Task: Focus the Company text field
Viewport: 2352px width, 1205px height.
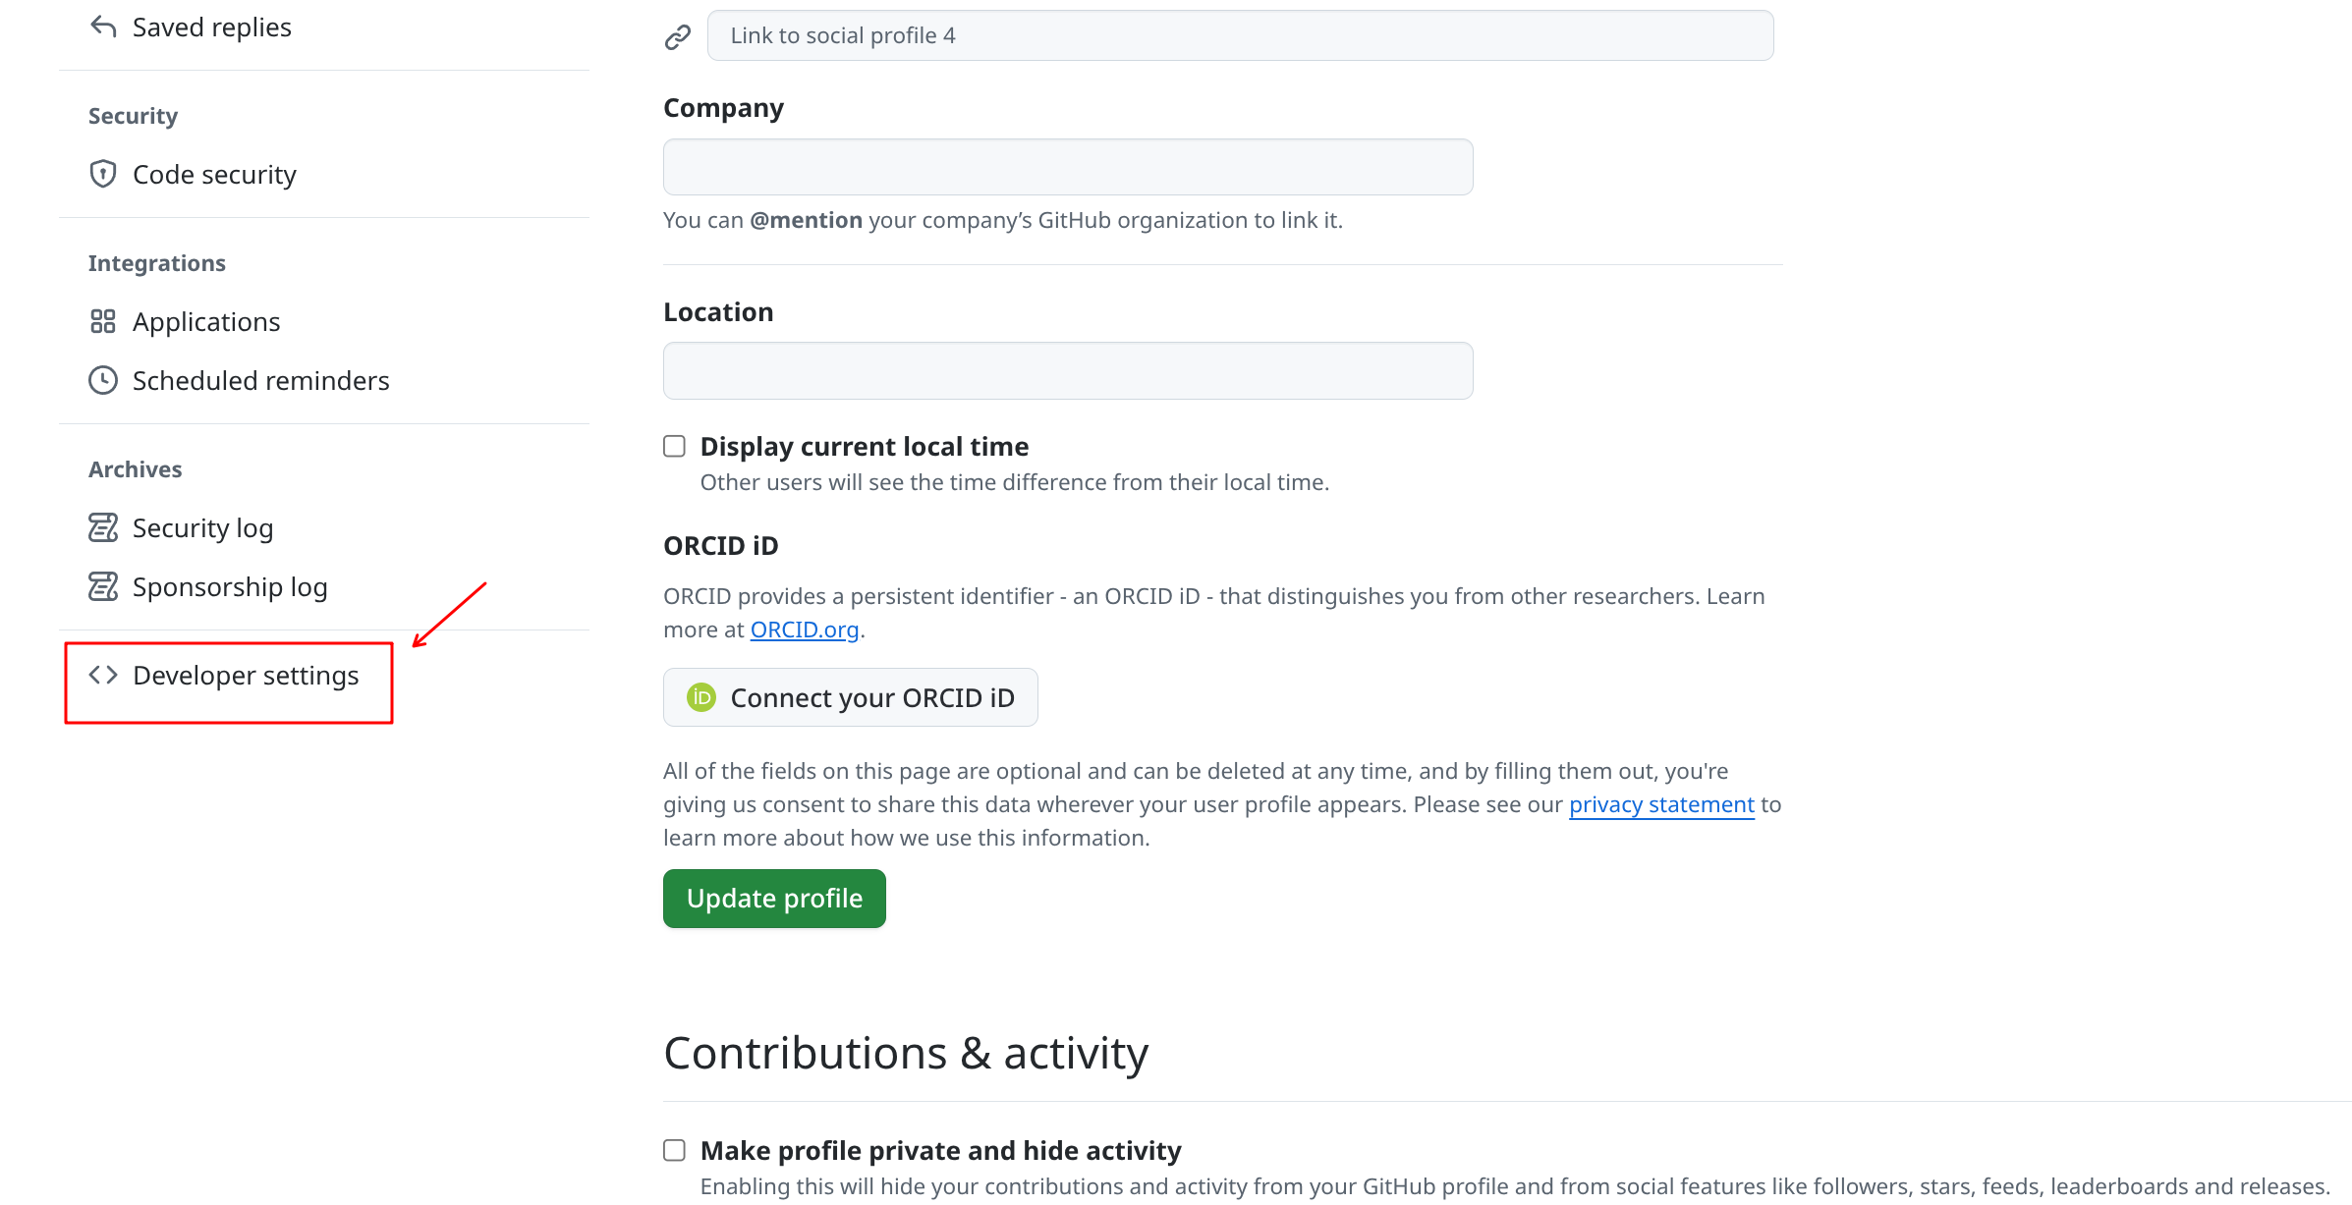Action: (1067, 167)
